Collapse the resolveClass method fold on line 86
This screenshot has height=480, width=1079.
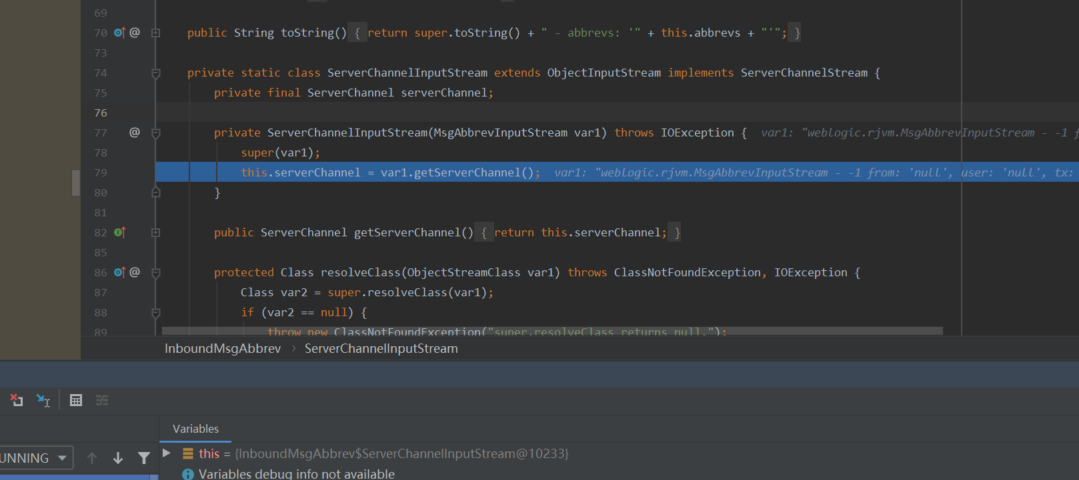click(155, 273)
